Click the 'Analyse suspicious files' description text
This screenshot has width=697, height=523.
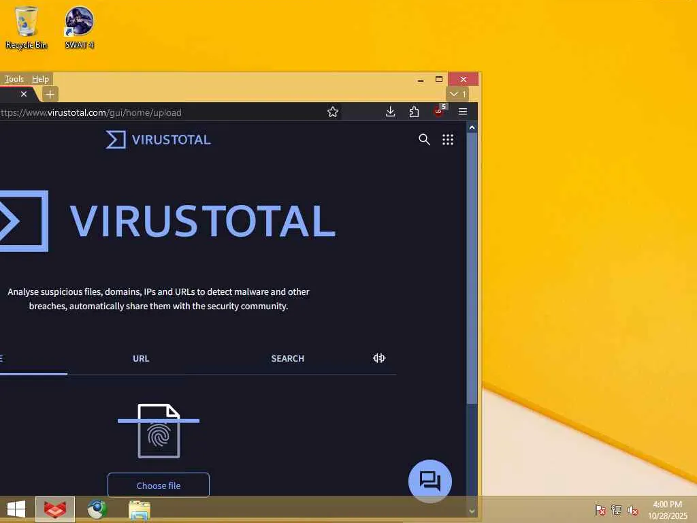point(158,299)
